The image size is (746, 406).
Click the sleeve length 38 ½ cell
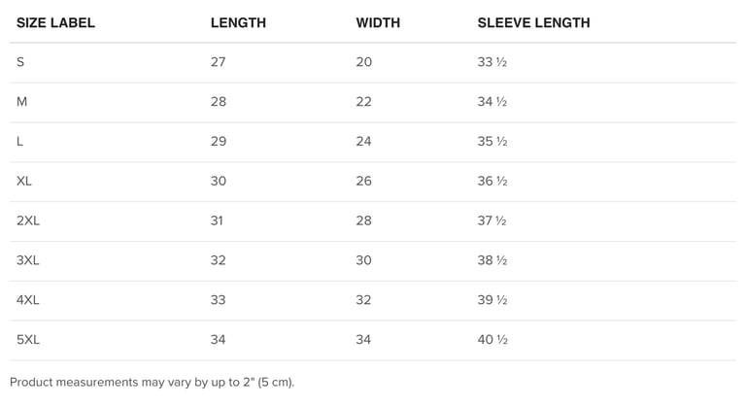click(492, 260)
